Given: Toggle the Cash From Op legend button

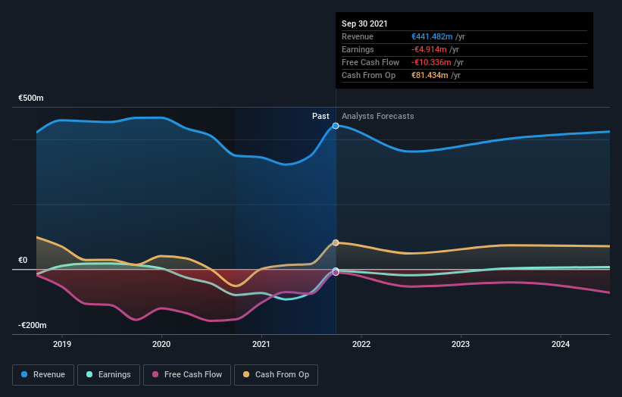Looking at the screenshot, I should click(276, 375).
